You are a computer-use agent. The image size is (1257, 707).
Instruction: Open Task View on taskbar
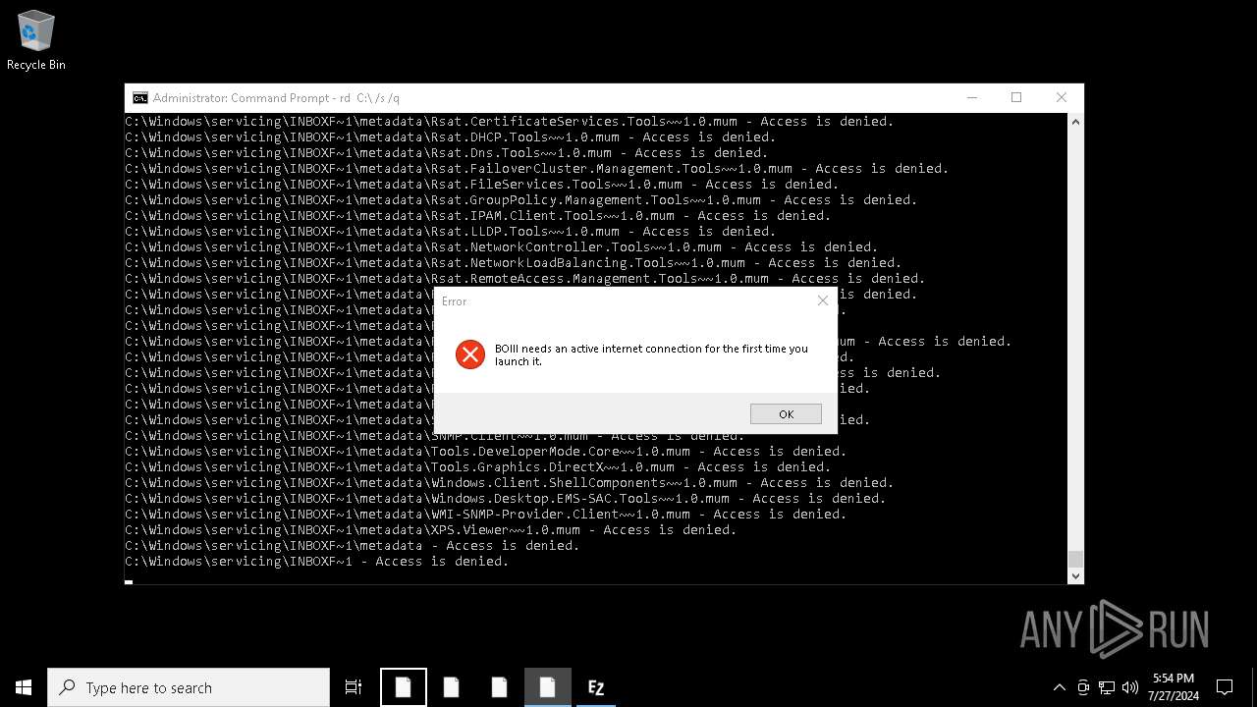pyautogui.click(x=354, y=687)
